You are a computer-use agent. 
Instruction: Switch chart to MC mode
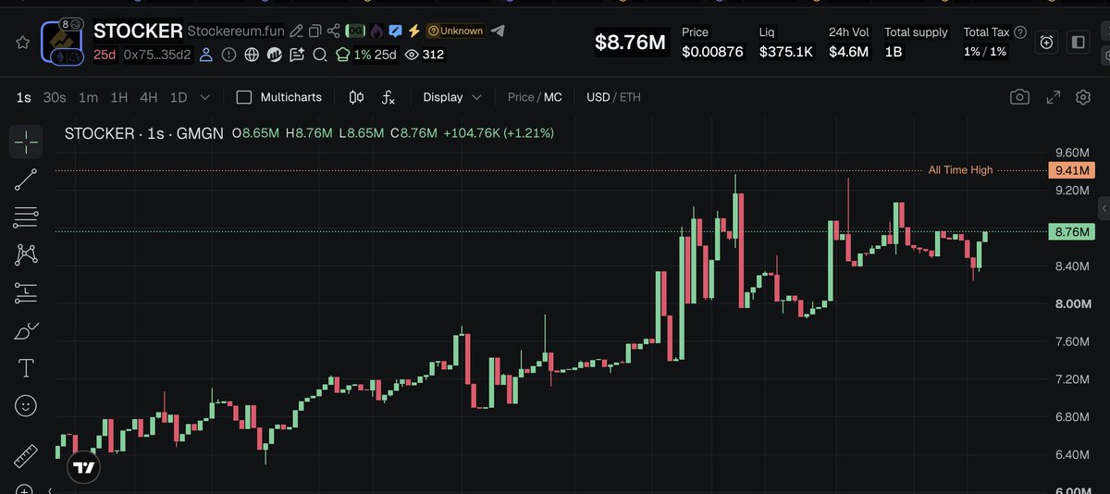click(553, 97)
